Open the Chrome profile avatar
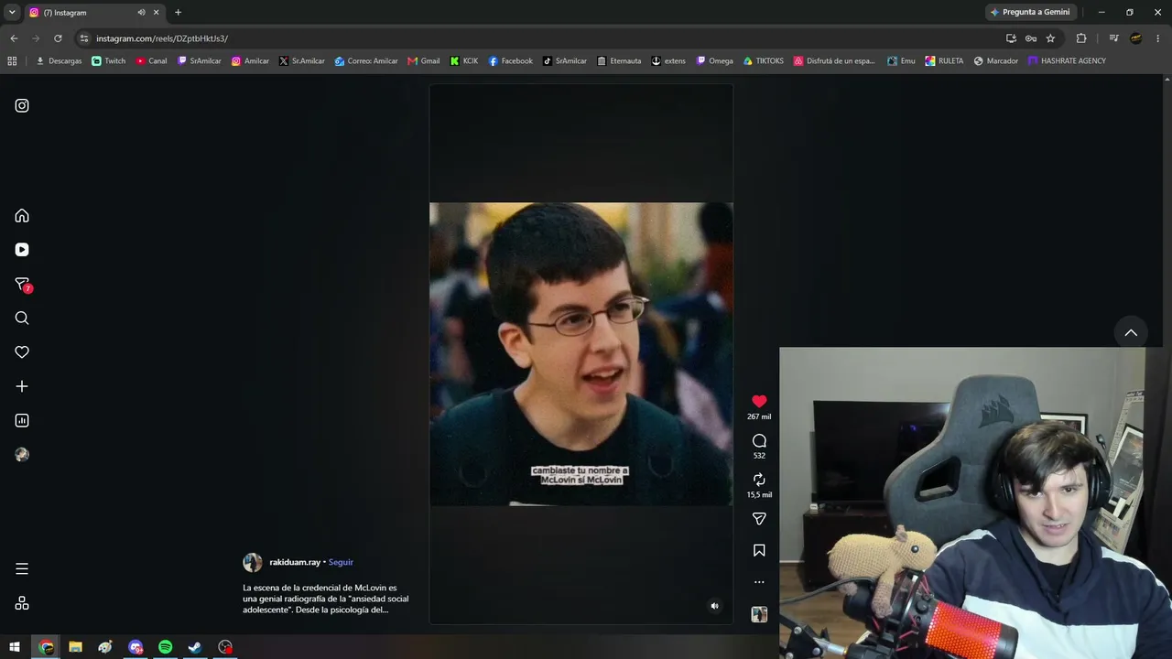 (x=1136, y=38)
